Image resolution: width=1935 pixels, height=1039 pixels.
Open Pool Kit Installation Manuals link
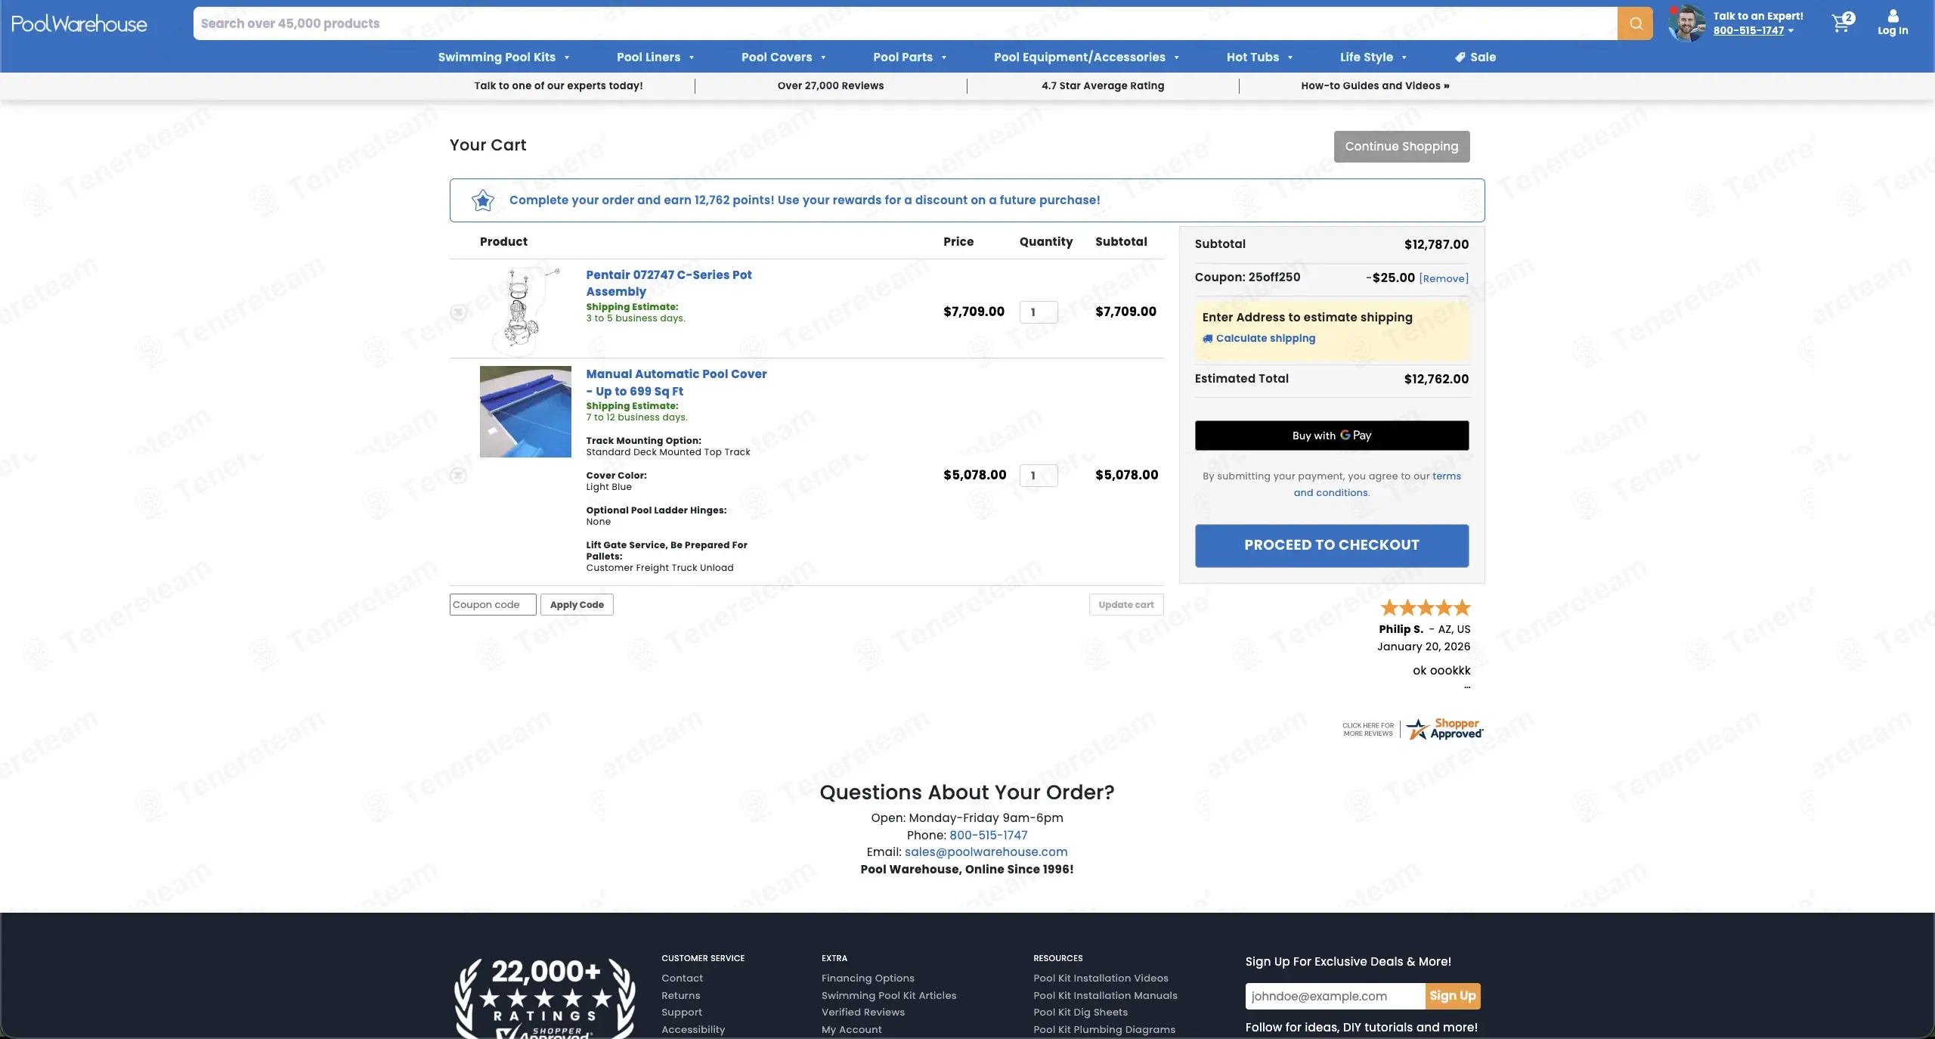point(1105,996)
